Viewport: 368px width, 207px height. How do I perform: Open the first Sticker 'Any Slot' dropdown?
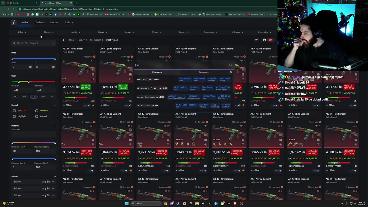[x=48, y=182]
